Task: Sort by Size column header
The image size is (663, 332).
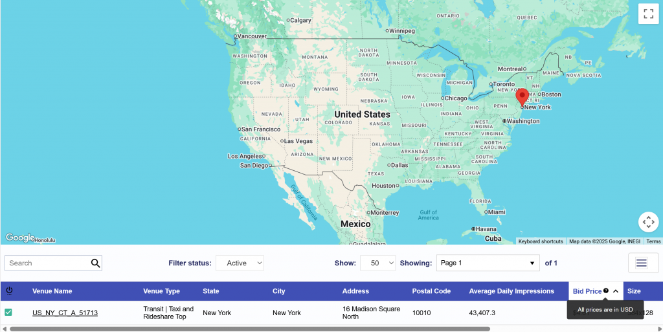Action: (x=634, y=291)
